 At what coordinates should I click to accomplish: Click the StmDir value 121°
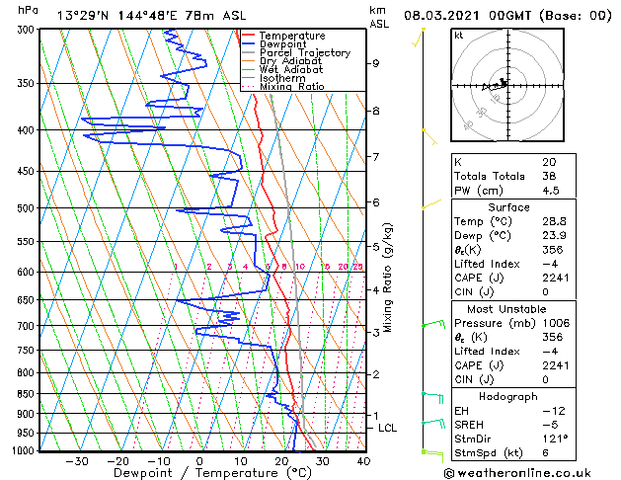coord(555,440)
